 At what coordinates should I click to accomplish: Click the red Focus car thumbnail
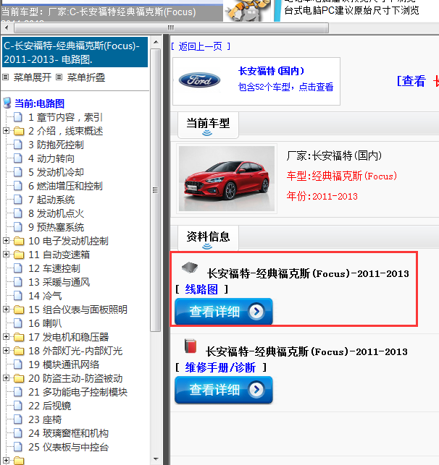click(x=227, y=179)
